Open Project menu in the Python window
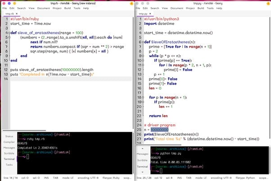 click(x=190, y=8)
